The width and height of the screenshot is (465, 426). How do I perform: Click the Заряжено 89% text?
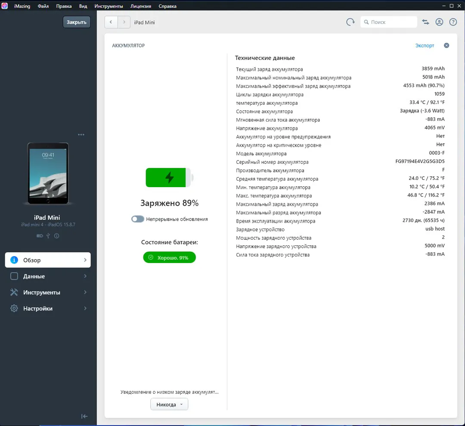[x=169, y=203]
